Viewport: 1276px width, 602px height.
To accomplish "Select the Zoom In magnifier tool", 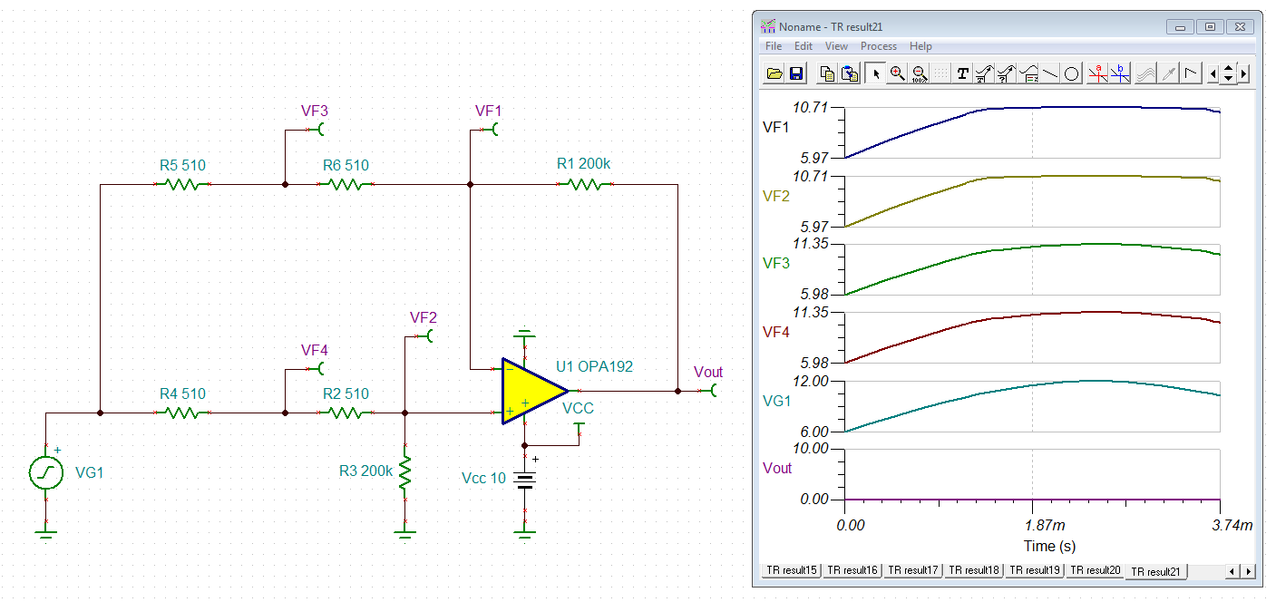I will click(x=896, y=73).
